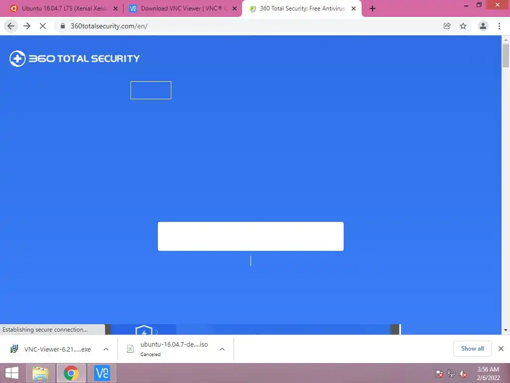The height and width of the screenshot is (383, 510).
Task: Close the 360 Total Security tab
Action: click(x=354, y=9)
